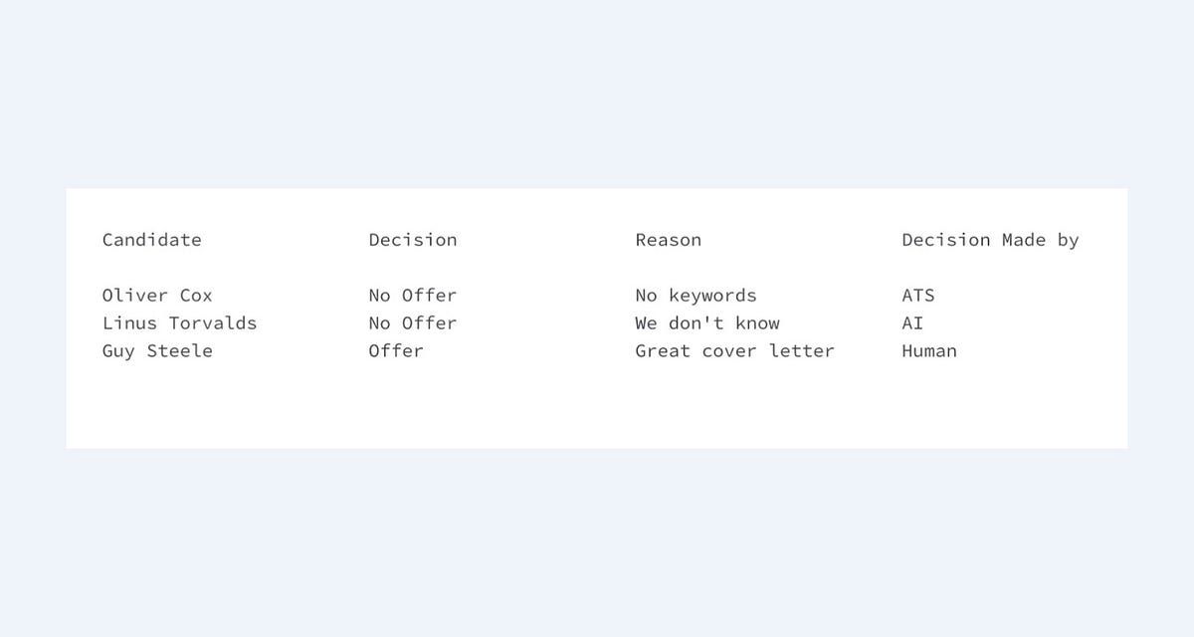Click Guy Steele's Offer decision
1194x637 pixels.
pos(396,351)
